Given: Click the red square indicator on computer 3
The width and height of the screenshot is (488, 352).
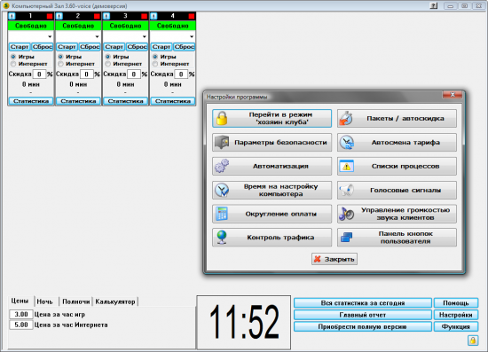Looking at the screenshot, I should tap(145, 16).
